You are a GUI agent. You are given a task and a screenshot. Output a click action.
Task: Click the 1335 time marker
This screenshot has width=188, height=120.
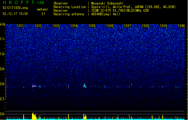[x=92, y=26]
